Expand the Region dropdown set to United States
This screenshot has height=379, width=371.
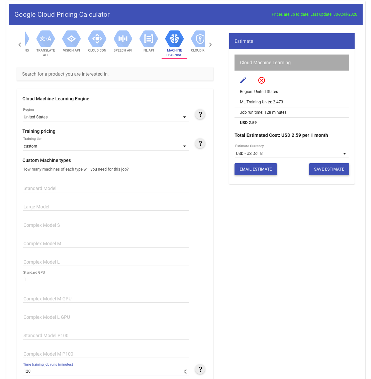coord(106,117)
